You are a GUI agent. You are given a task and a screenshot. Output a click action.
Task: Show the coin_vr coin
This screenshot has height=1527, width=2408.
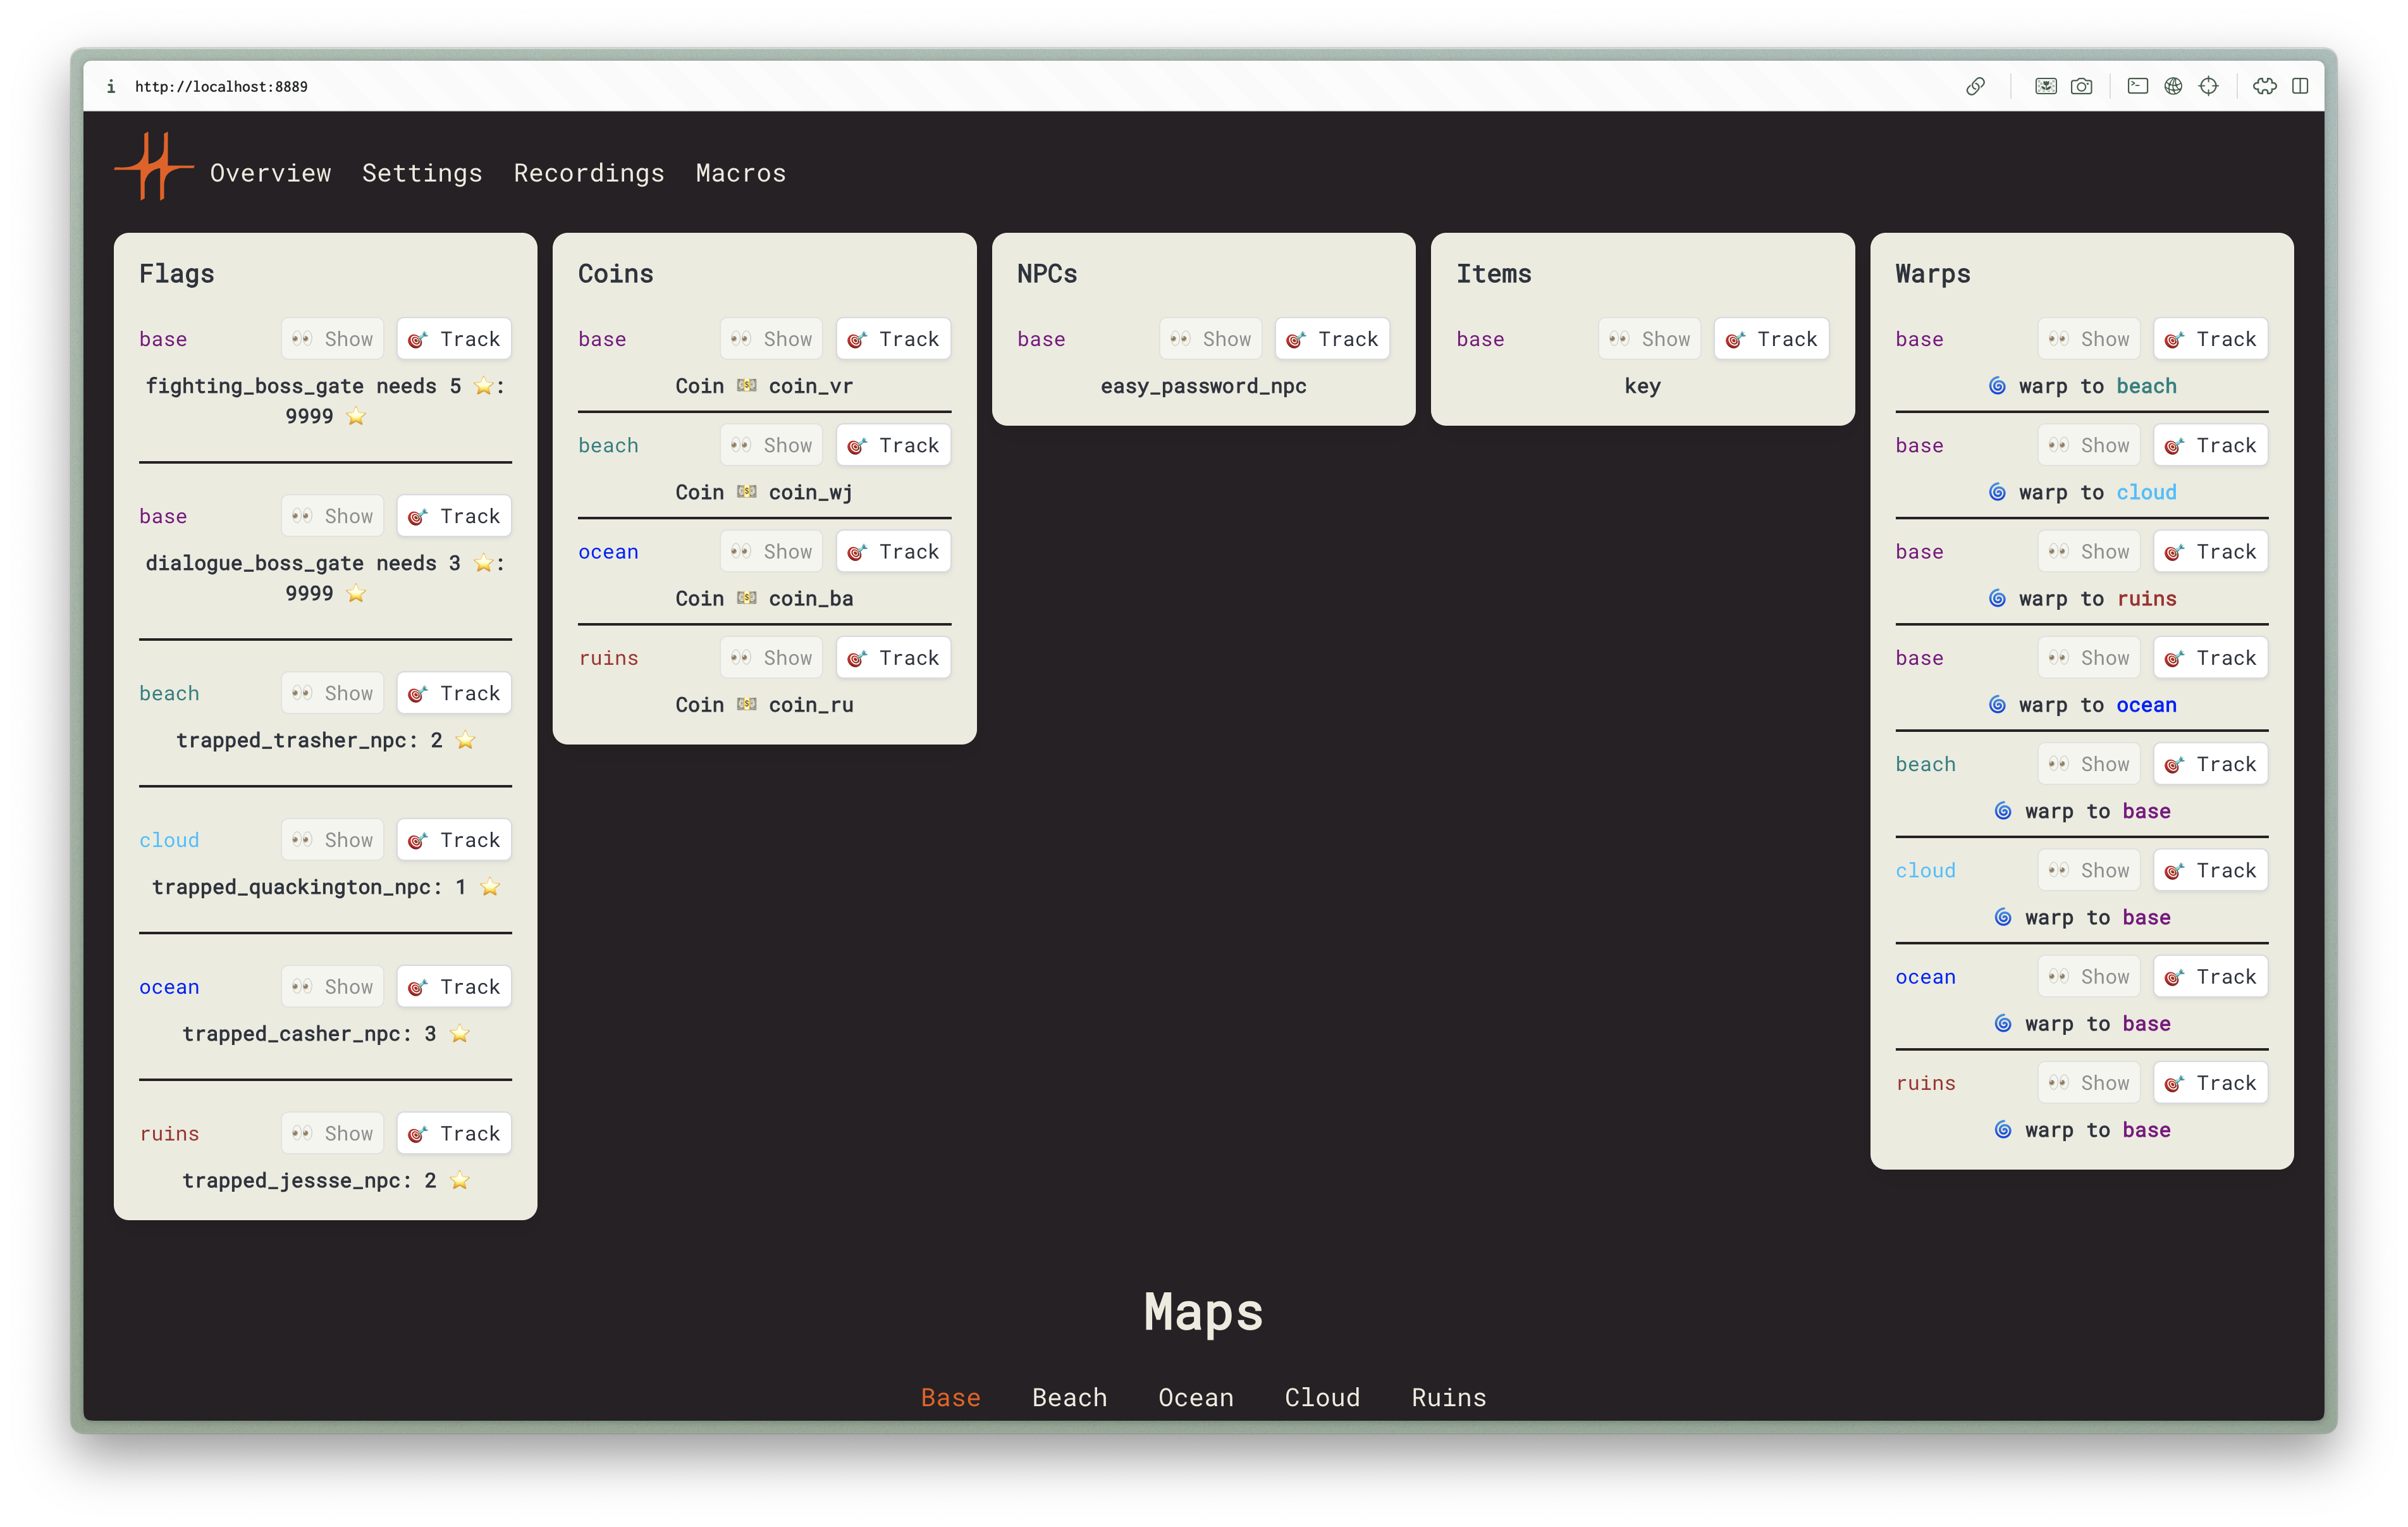point(771,339)
